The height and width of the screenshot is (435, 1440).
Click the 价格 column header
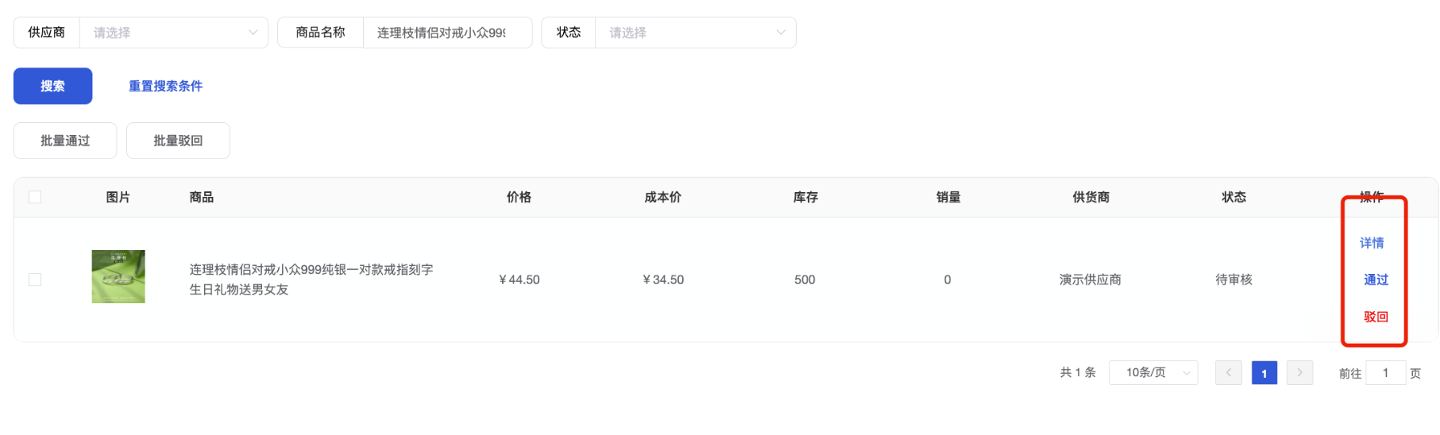pos(519,197)
